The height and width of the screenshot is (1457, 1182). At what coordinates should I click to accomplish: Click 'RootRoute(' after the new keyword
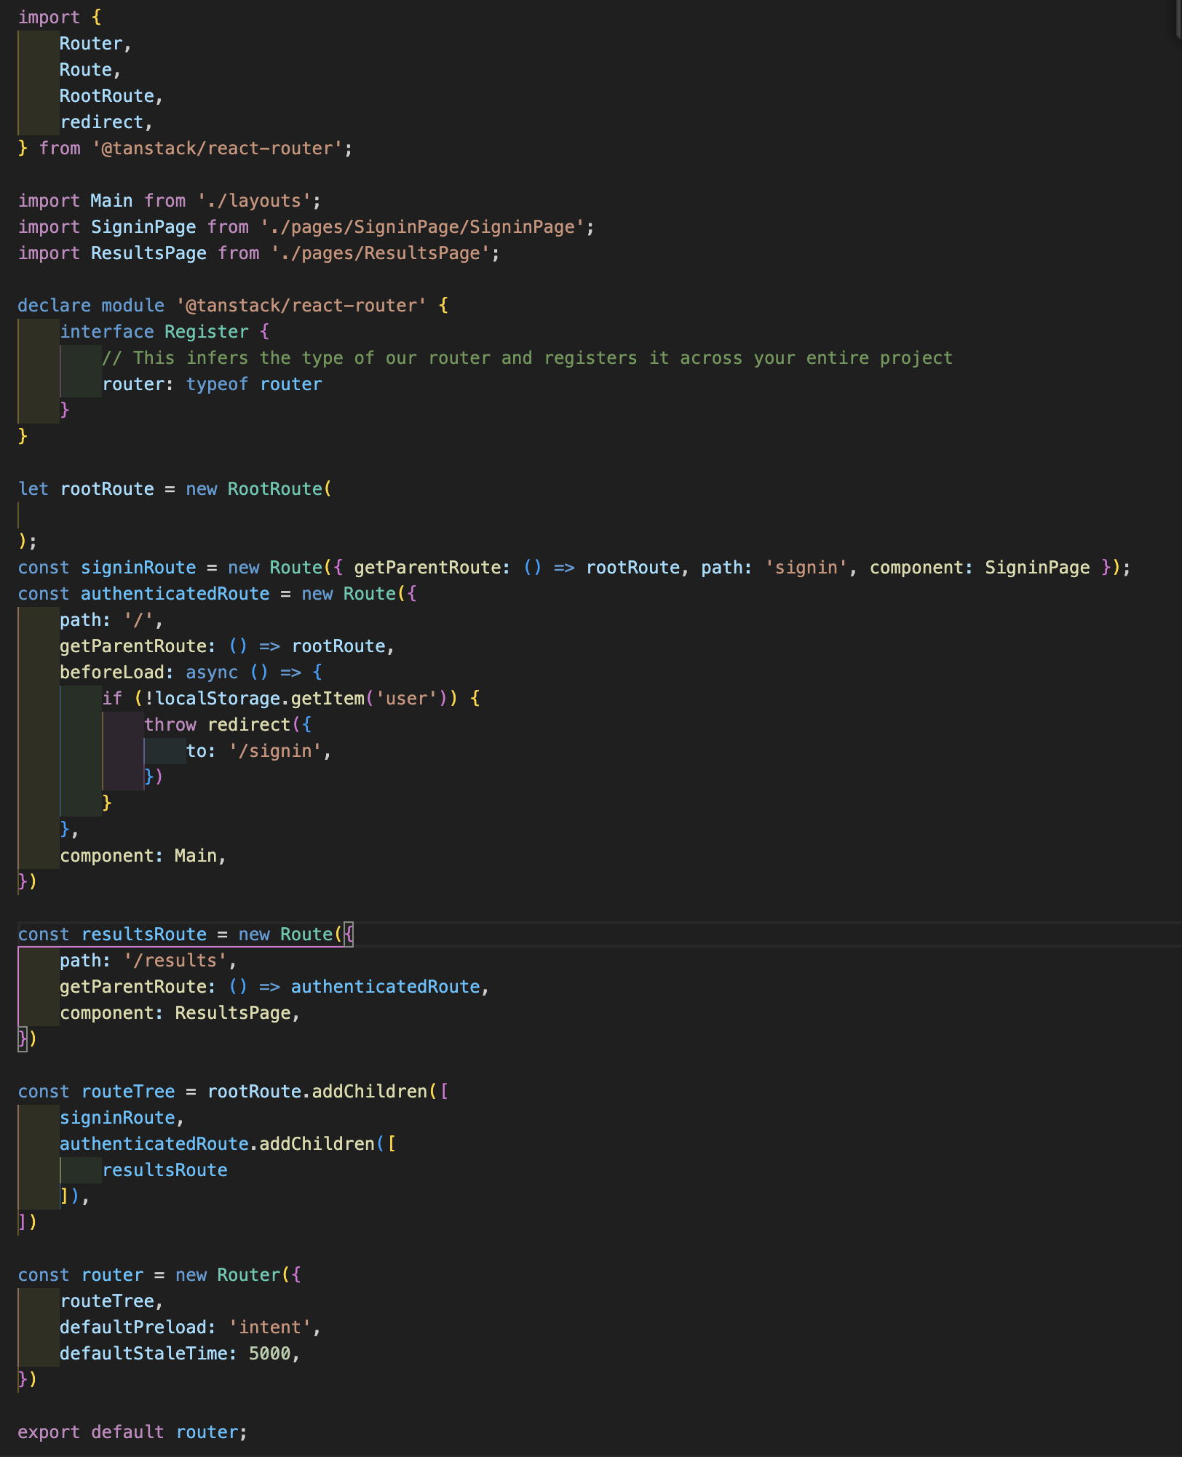[279, 489]
